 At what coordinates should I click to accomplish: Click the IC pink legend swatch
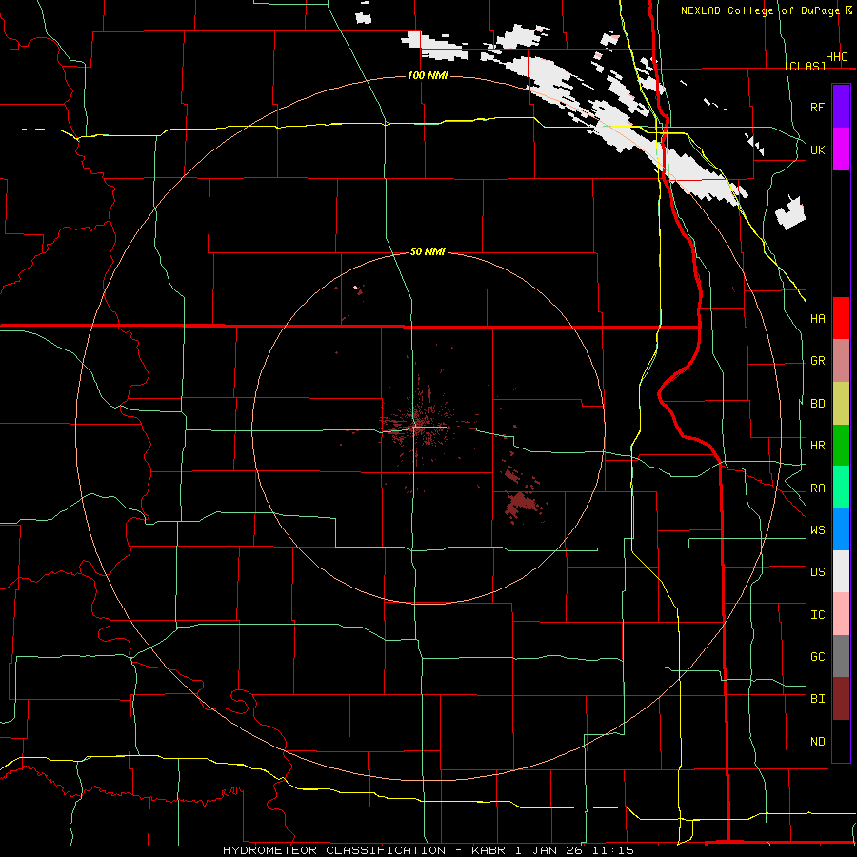click(841, 614)
